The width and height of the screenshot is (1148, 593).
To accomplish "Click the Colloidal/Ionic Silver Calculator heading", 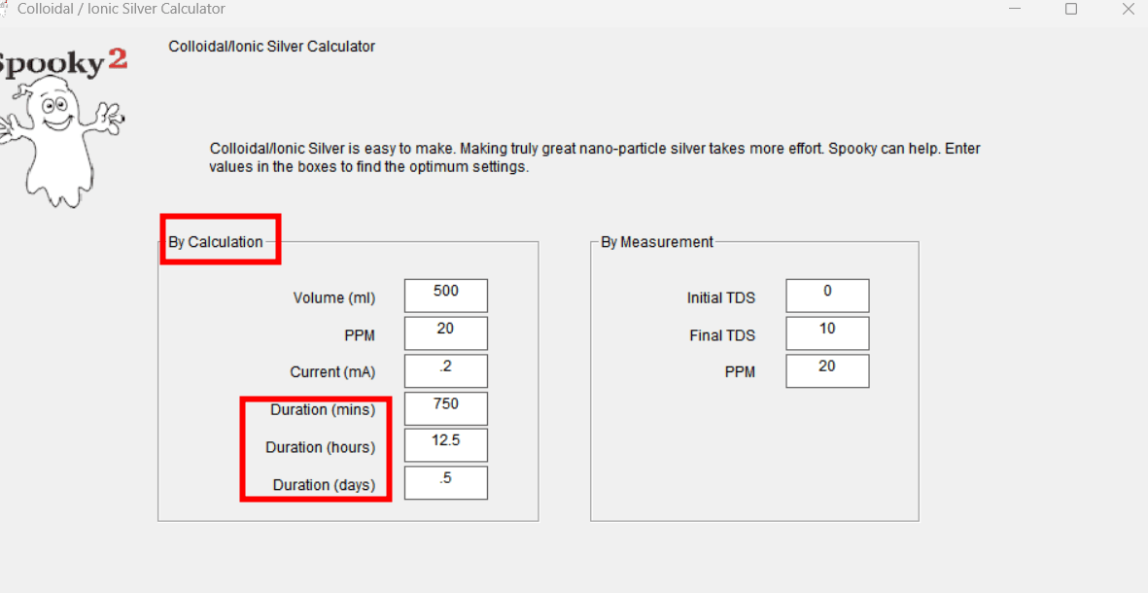I will (x=271, y=46).
